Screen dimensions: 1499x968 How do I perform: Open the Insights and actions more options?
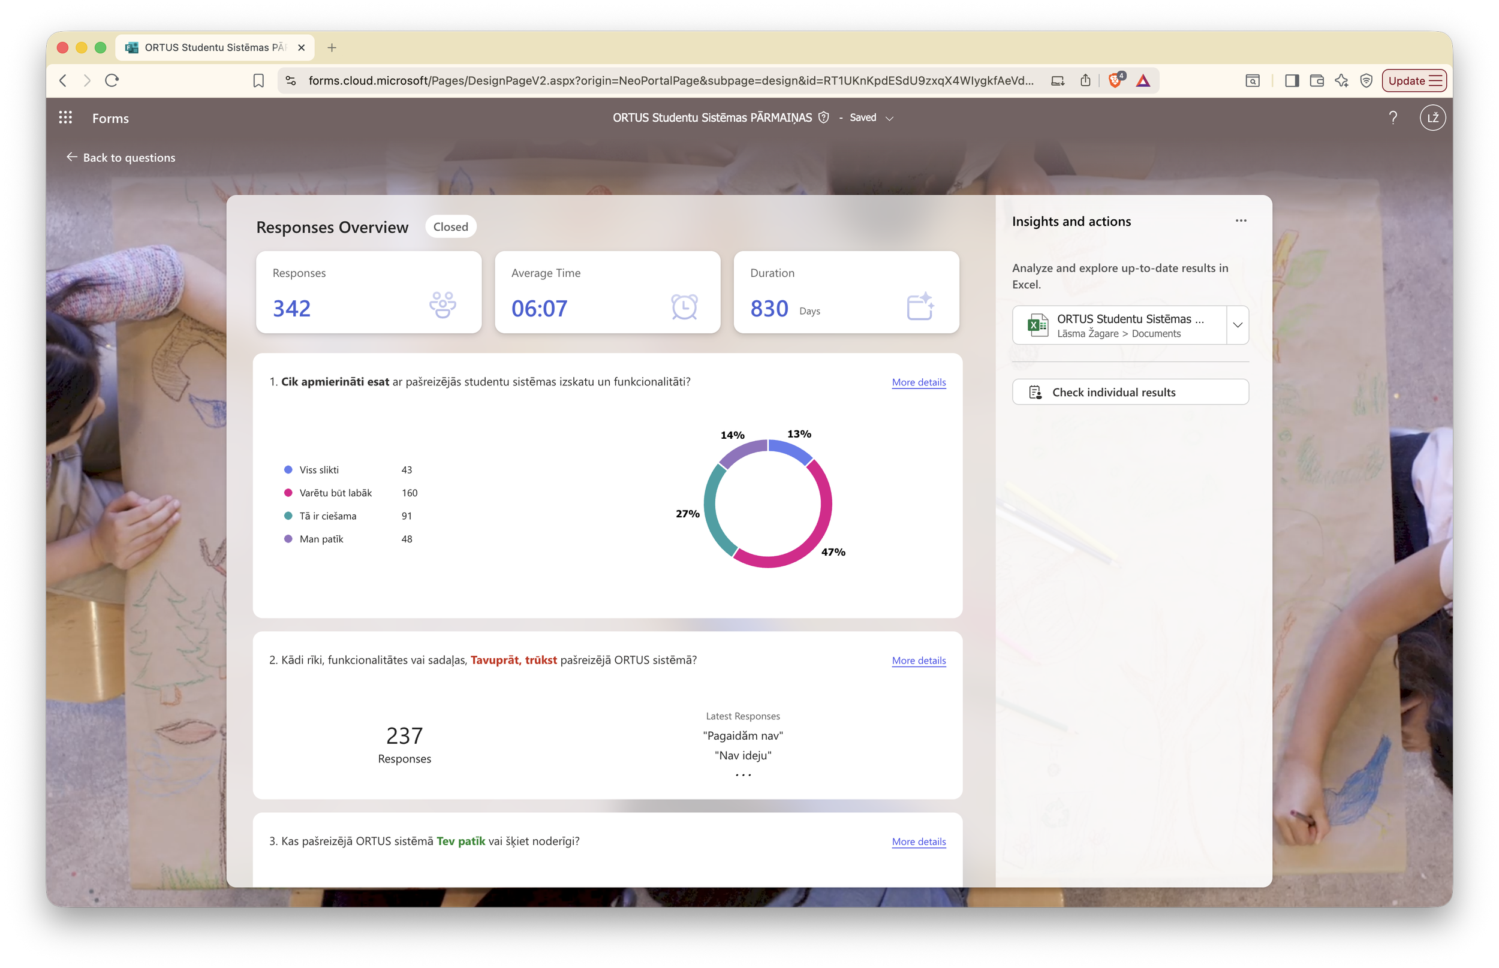(x=1241, y=221)
